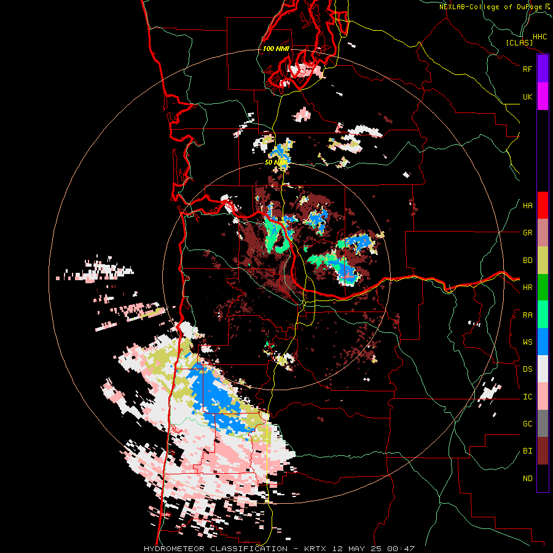Click the HA legend label

(x=527, y=206)
